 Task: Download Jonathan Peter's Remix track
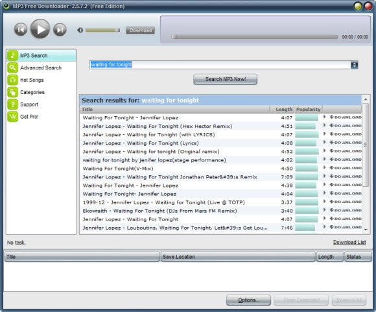[346, 176]
